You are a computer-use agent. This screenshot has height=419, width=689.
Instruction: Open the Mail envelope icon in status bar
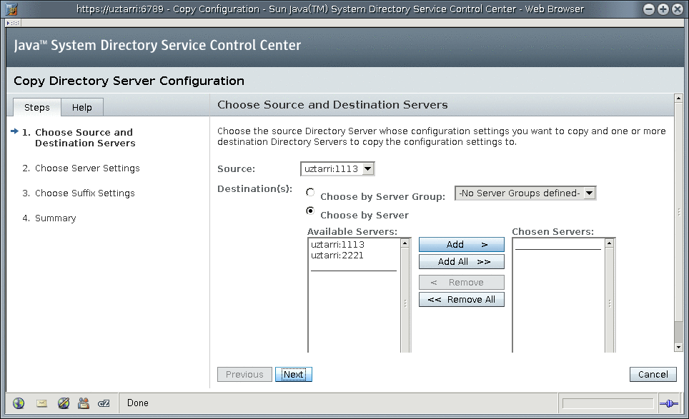pos(41,403)
